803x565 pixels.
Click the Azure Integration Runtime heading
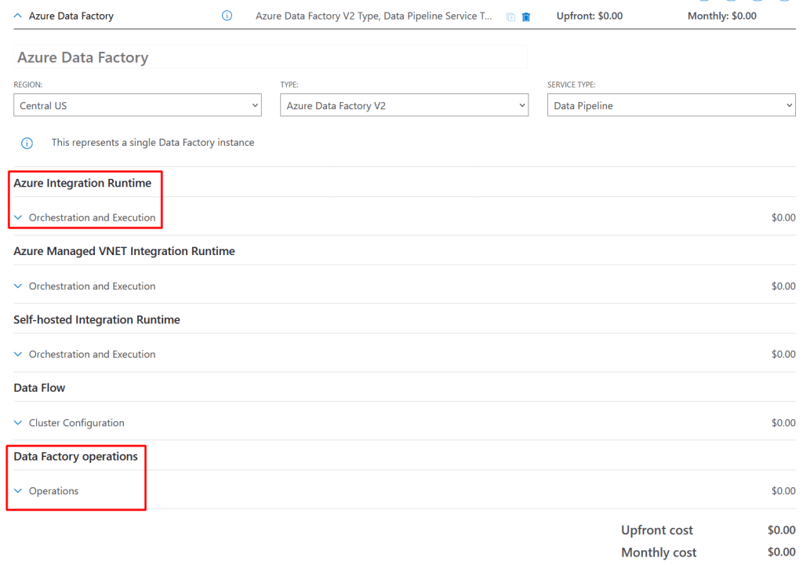coord(82,183)
